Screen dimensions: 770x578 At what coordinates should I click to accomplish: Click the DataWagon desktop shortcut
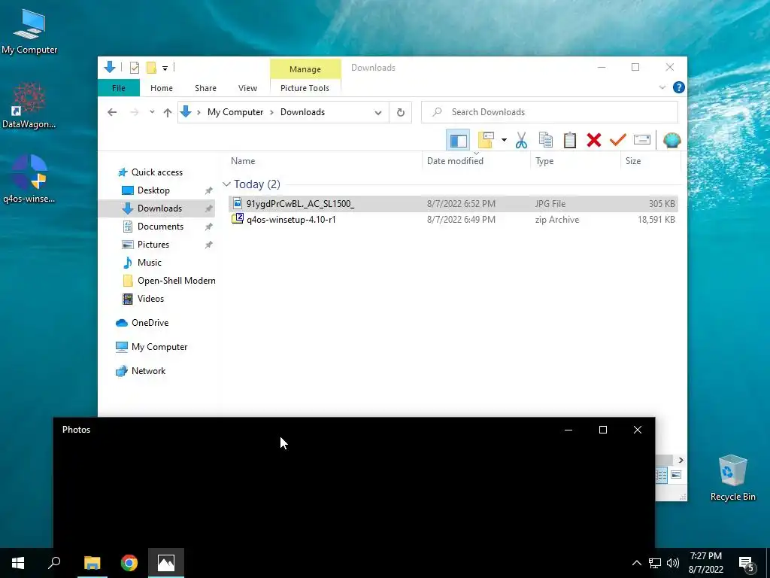[x=29, y=105]
